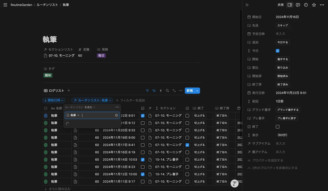Remove the 執筆 tag from filter input
328x191 pixels.
tap(78, 115)
